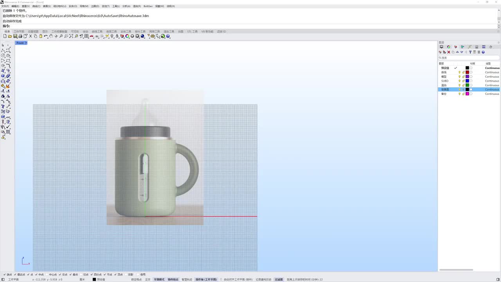501x282 pixels.
Task: Change the green color swatch of 渲染 layer
Action: 467,85
